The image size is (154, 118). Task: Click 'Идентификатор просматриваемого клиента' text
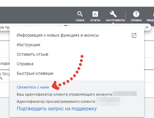click(x=56, y=102)
